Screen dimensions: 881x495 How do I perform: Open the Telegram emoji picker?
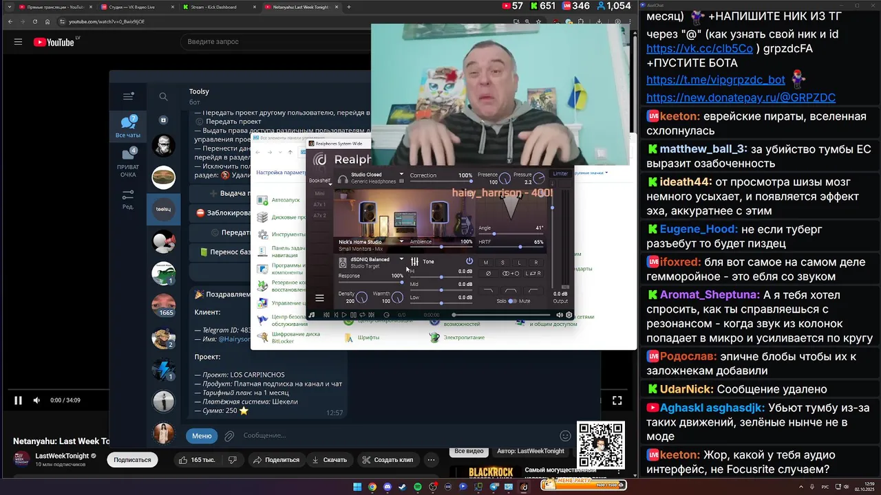pyautogui.click(x=565, y=435)
